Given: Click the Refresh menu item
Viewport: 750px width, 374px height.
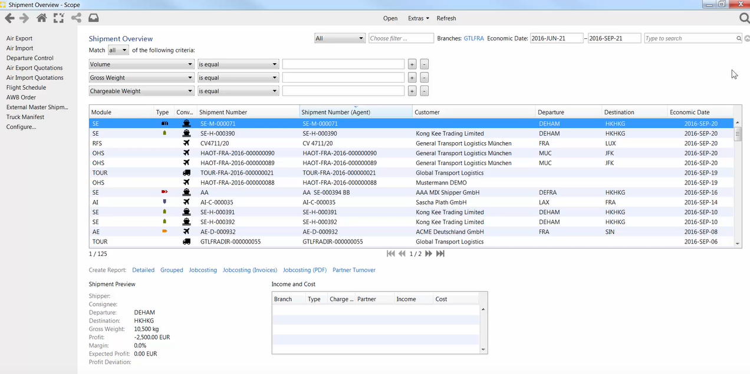Looking at the screenshot, I should [x=446, y=18].
